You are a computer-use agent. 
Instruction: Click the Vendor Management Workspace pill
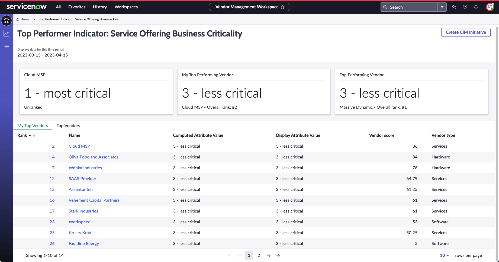(x=249, y=7)
